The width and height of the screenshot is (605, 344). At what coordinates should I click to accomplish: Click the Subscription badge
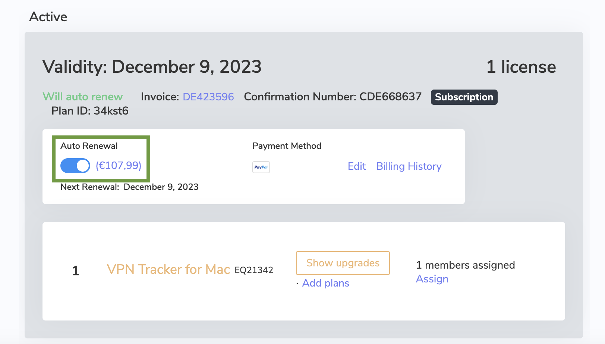coord(464,97)
